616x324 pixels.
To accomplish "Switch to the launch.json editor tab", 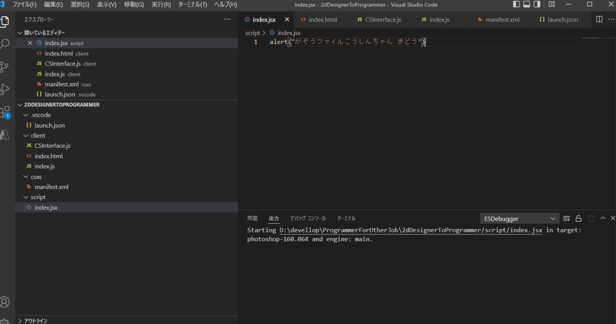I will (x=563, y=19).
